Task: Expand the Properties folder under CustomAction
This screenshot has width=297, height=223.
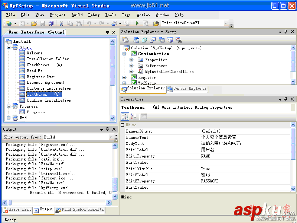Action: click(131, 60)
